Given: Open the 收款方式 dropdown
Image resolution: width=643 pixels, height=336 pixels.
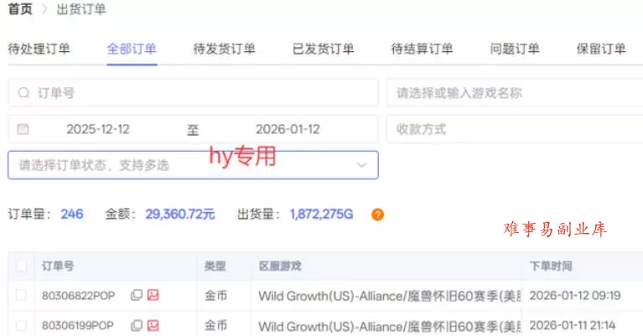Looking at the screenshot, I should (515, 129).
